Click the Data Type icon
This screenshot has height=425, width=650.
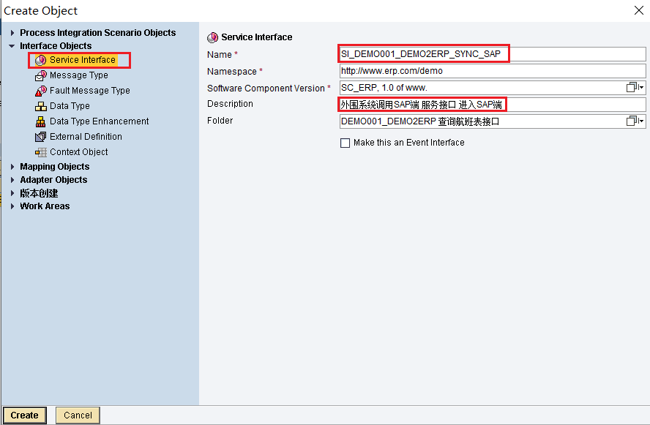coord(41,107)
